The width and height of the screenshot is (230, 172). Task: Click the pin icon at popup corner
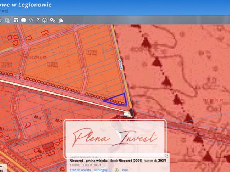[166, 156]
